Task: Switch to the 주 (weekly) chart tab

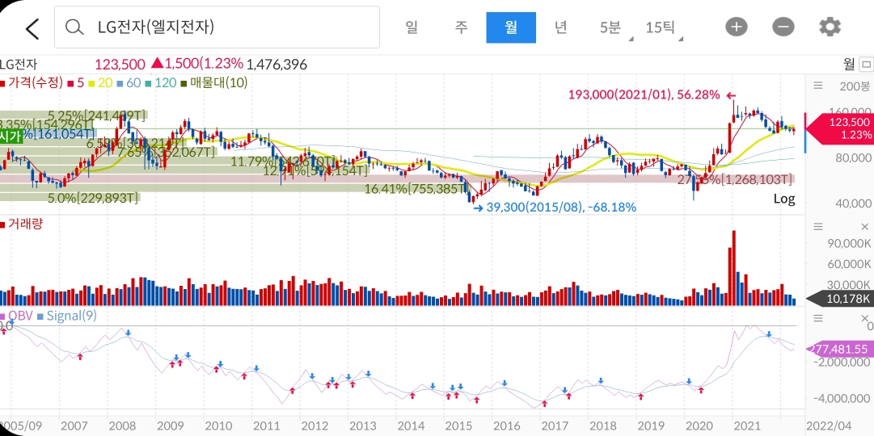Action: click(x=461, y=27)
